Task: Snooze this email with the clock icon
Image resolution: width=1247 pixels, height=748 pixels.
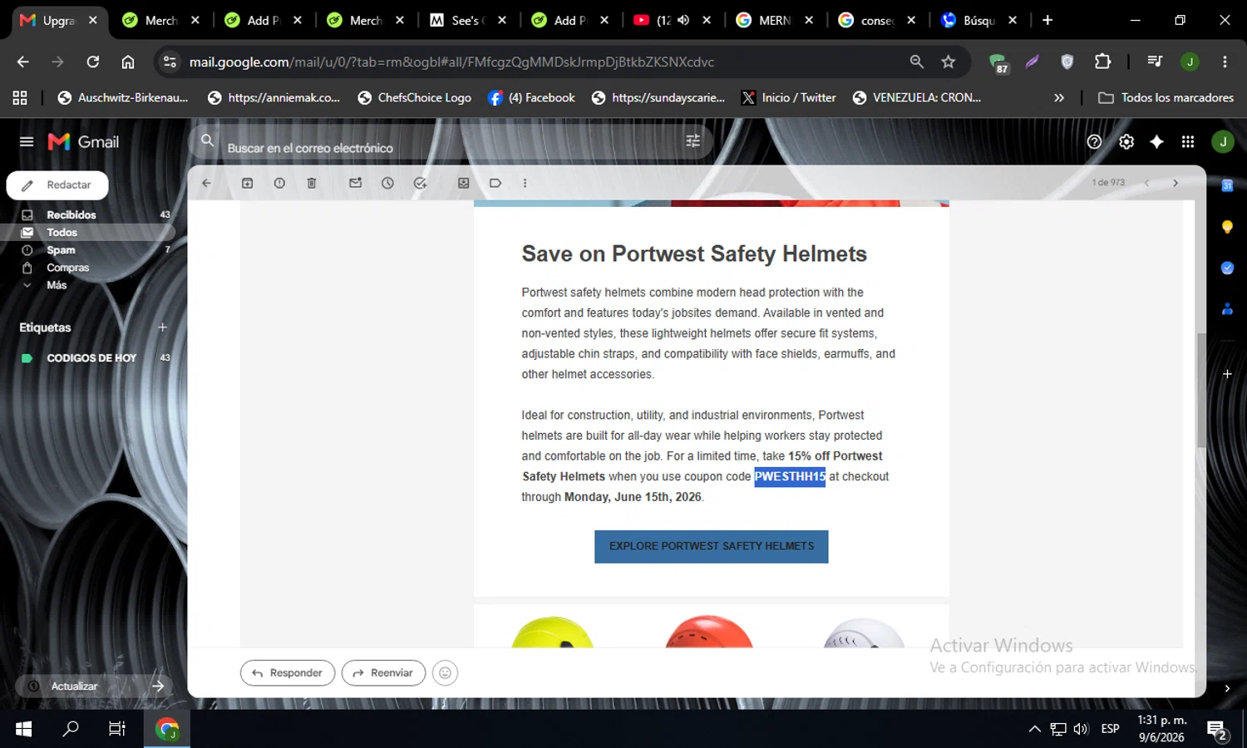Action: point(387,183)
